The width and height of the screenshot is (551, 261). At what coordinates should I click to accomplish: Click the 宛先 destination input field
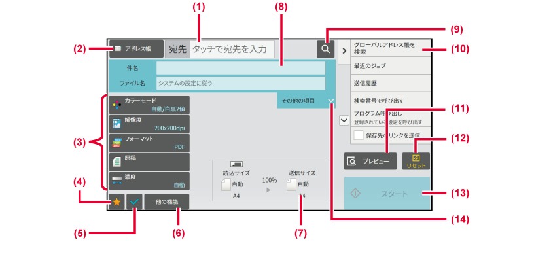pyautogui.click(x=232, y=49)
